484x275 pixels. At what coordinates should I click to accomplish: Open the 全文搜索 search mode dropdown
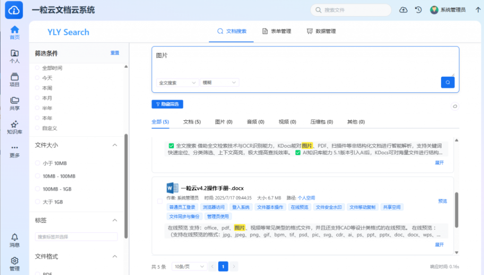(177, 83)
